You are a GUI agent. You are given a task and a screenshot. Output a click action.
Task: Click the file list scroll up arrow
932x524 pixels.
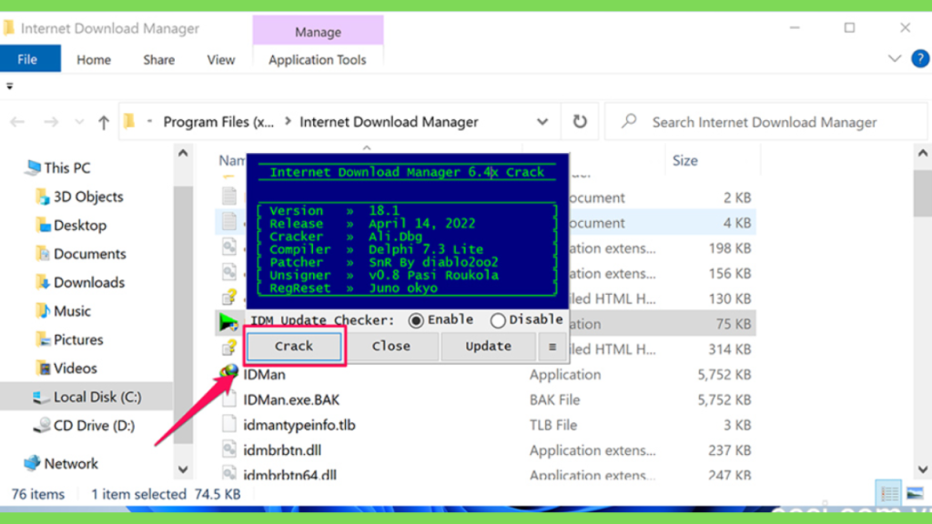point(923,153)
